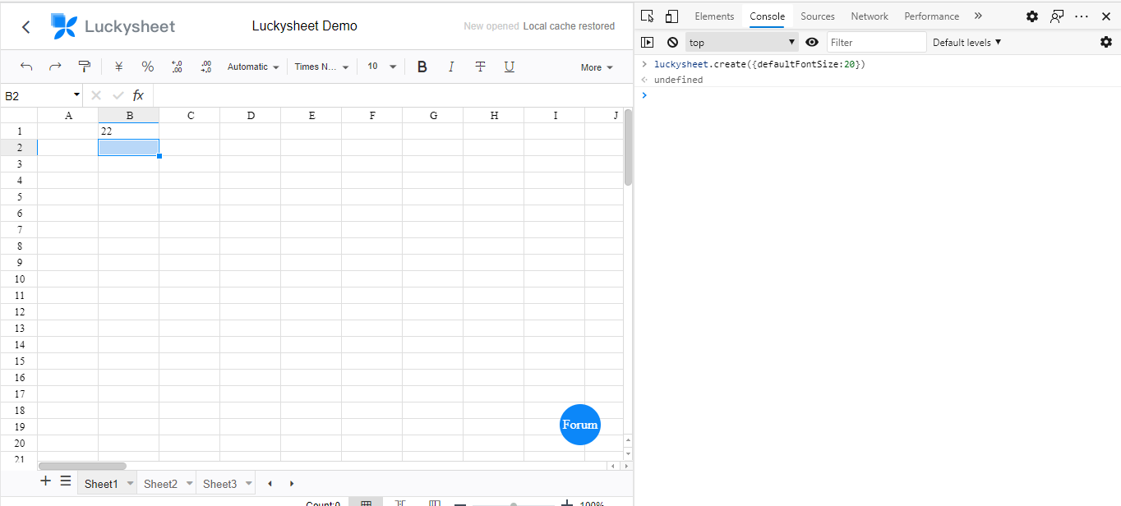The image size is (1121, 506).
Task: Open the console settings gear icon
Action: 1106,42
